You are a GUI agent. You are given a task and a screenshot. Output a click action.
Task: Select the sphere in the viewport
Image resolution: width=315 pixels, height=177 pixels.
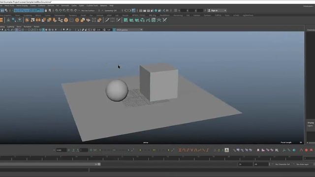(117, 90)
